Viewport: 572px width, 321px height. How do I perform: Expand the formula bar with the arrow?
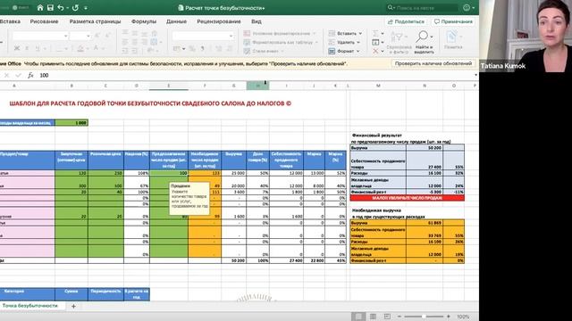tap(475, 75)
